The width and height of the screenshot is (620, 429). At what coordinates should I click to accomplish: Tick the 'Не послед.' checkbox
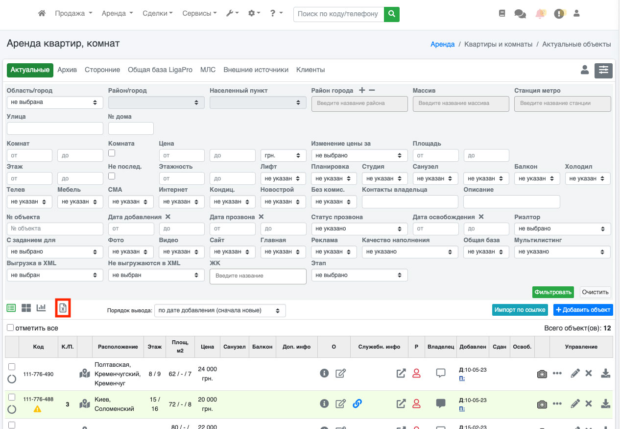click(112, 176)
